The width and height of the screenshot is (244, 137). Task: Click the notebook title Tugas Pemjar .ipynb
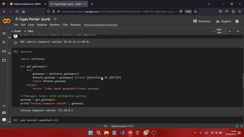click(35, 19)
